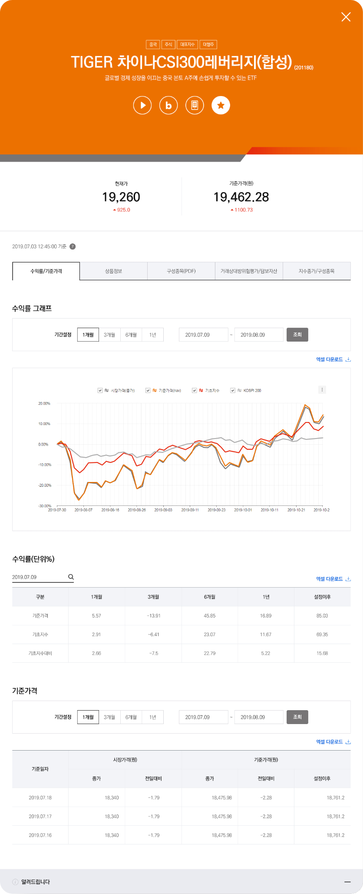
Task: Click the play video circle icon
Action: point(142,105)
